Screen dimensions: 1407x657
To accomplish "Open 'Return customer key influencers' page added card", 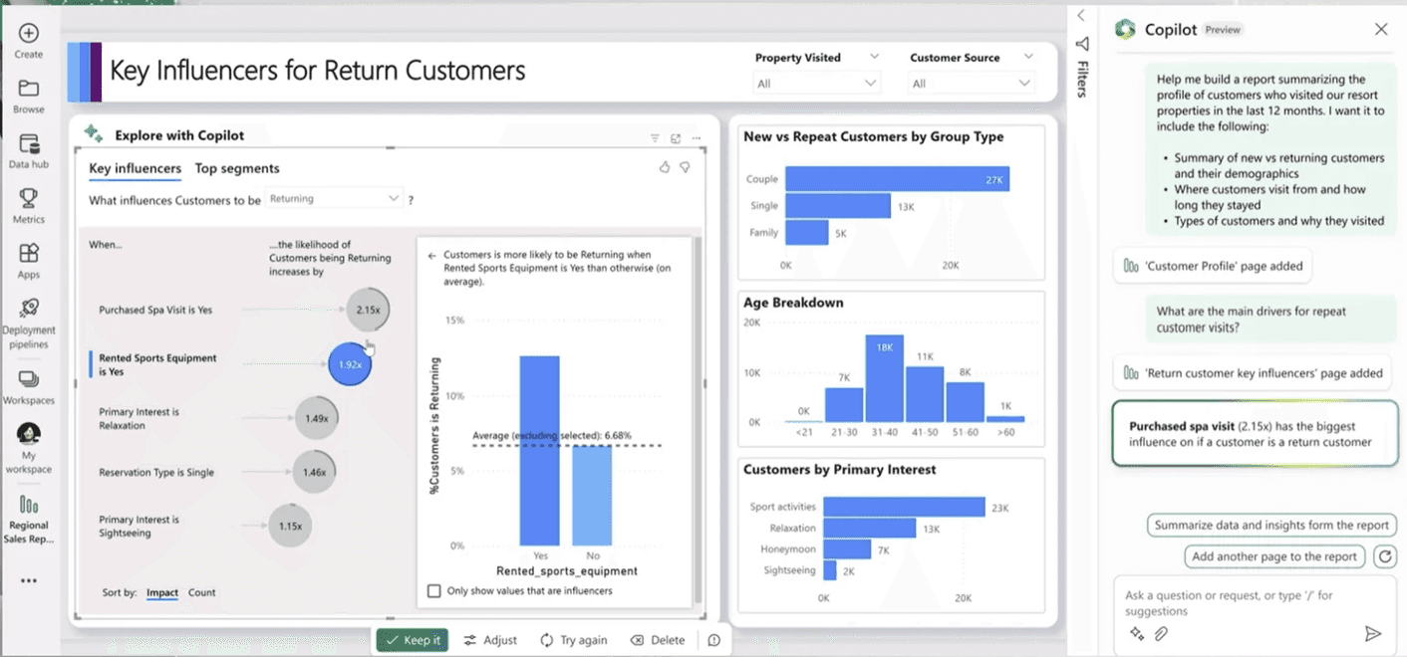I will tap(1253, 373).
